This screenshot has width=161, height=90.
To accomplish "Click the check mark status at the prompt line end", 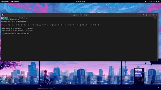I will pyautogui.click(x=155, y=18).
